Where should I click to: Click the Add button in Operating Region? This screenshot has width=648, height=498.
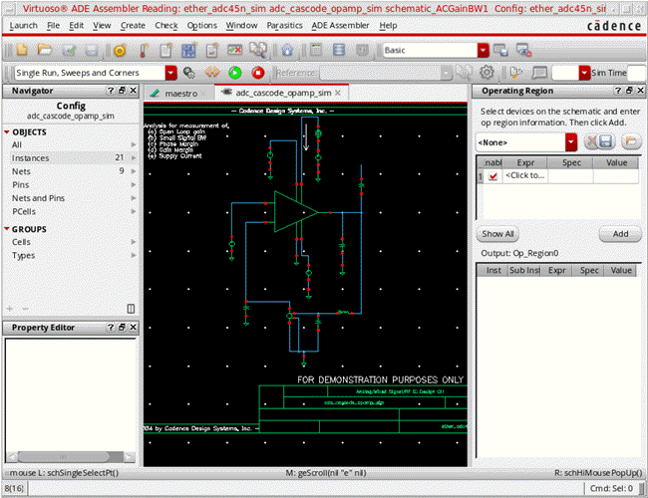coord(619,234)
